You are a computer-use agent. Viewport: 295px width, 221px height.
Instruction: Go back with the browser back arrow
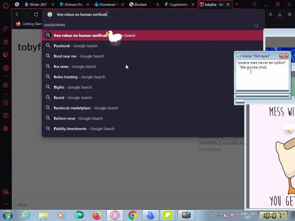[17, 14]
